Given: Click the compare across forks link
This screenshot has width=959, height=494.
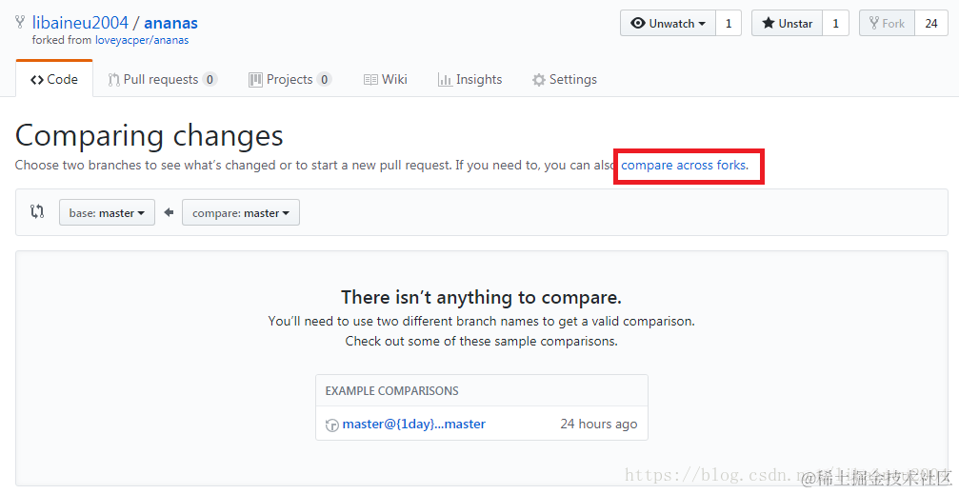Looking at the screenshot, I should [x=684, y=165].
